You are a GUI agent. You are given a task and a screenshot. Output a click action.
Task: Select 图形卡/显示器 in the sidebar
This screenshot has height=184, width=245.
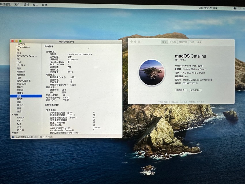pyautogui.click(x=24, y=81)
